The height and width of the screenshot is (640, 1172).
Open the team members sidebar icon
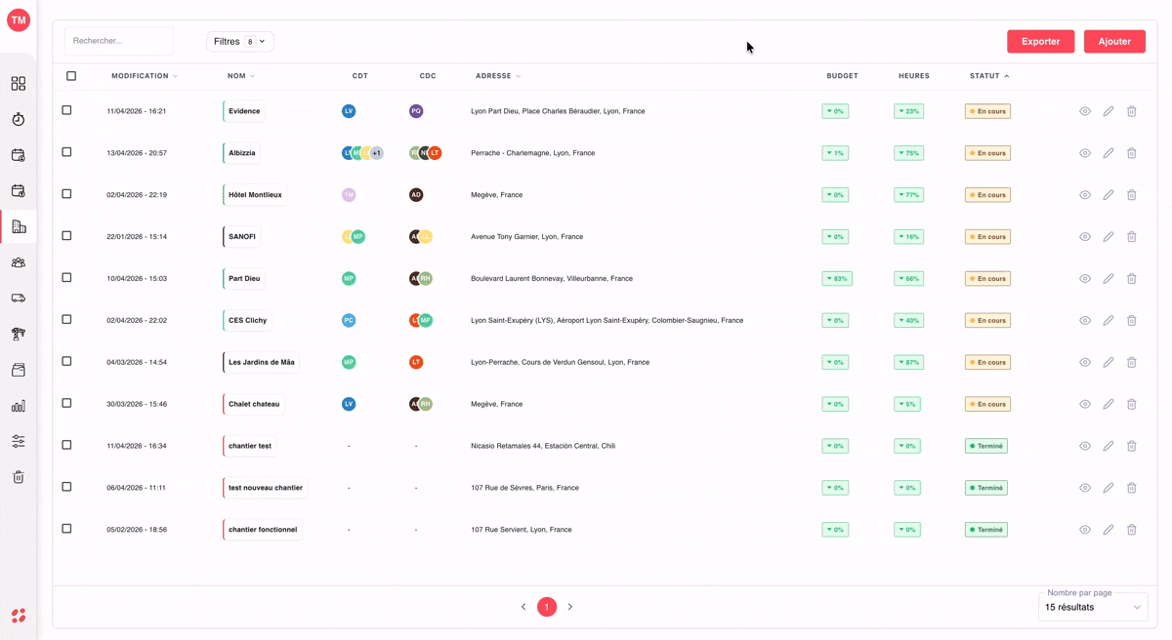click(x=19, y=262)
